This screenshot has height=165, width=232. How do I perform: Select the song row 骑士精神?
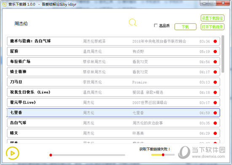[x=113, y=72]
